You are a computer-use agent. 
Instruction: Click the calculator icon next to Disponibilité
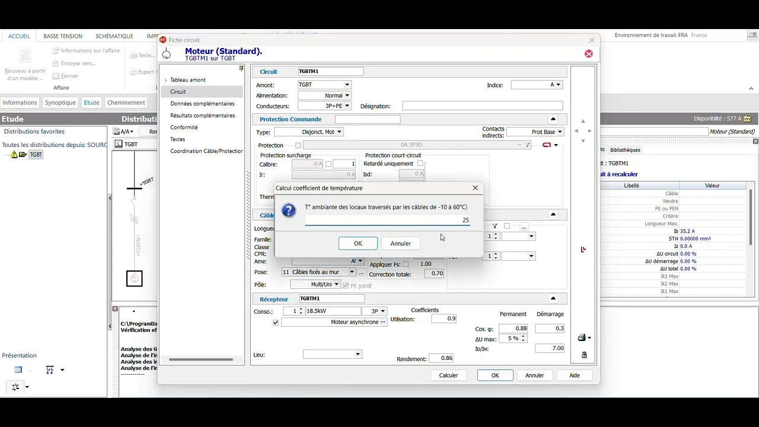coord(747,119)
